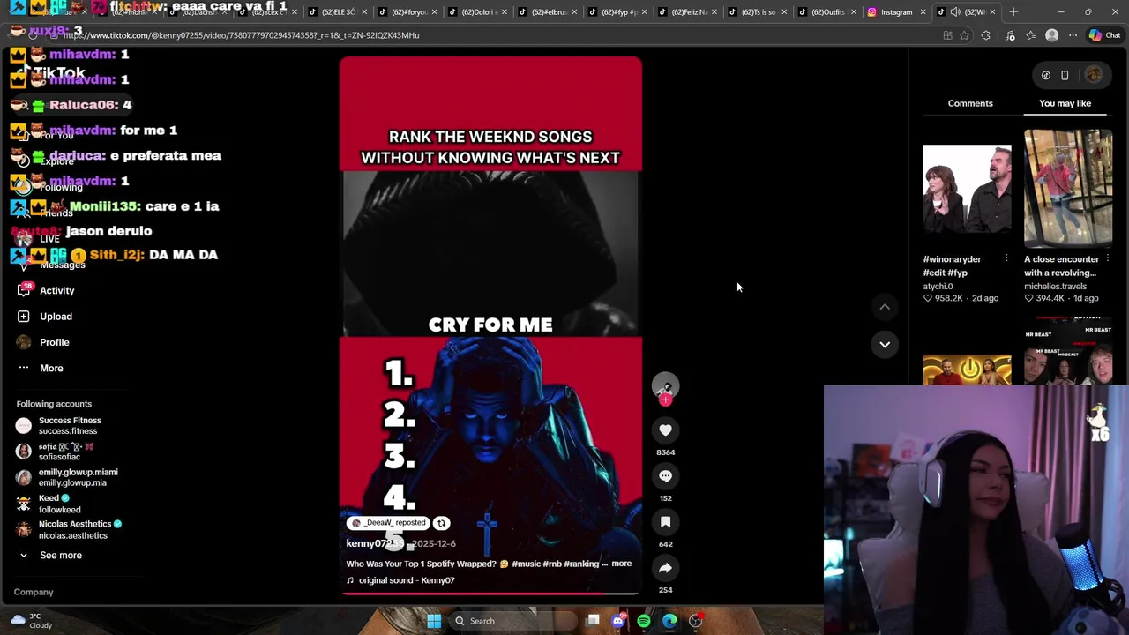Switch to the Comments tab

click(970, 103)
